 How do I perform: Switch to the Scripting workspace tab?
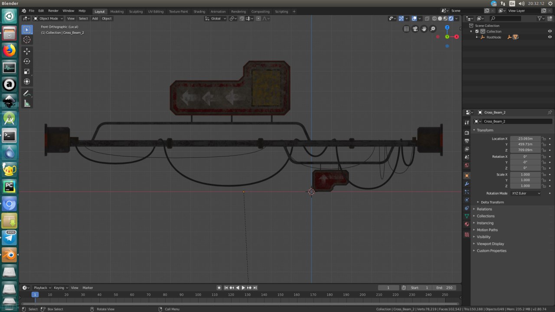pos(281,11)
